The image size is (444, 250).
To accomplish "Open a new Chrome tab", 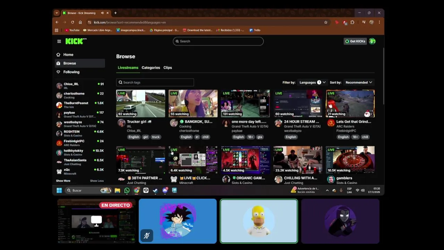I will [x=116, y=13].
